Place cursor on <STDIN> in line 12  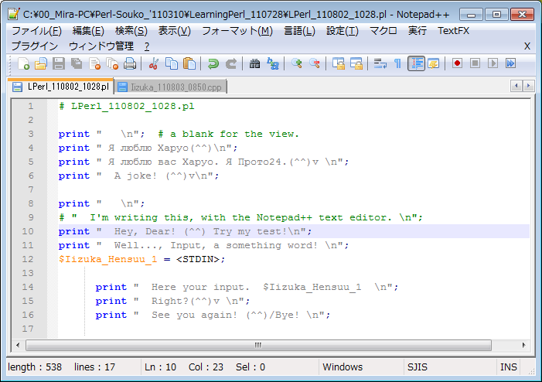click(x=198, y=259)
